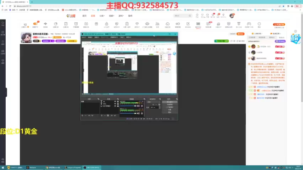Viewport: 303px width, 170px height.
Task: Click the pencil edit icon in the streamer toolbar
Action: tap(188, 24)
